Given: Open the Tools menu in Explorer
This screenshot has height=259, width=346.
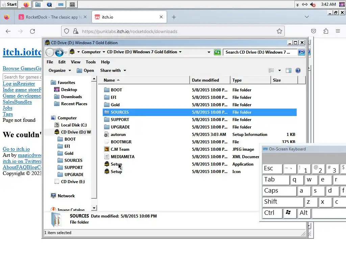Looking at the screenshot, I should click(91, 62).
